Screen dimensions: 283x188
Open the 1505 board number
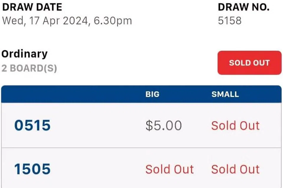coord(32,169)
